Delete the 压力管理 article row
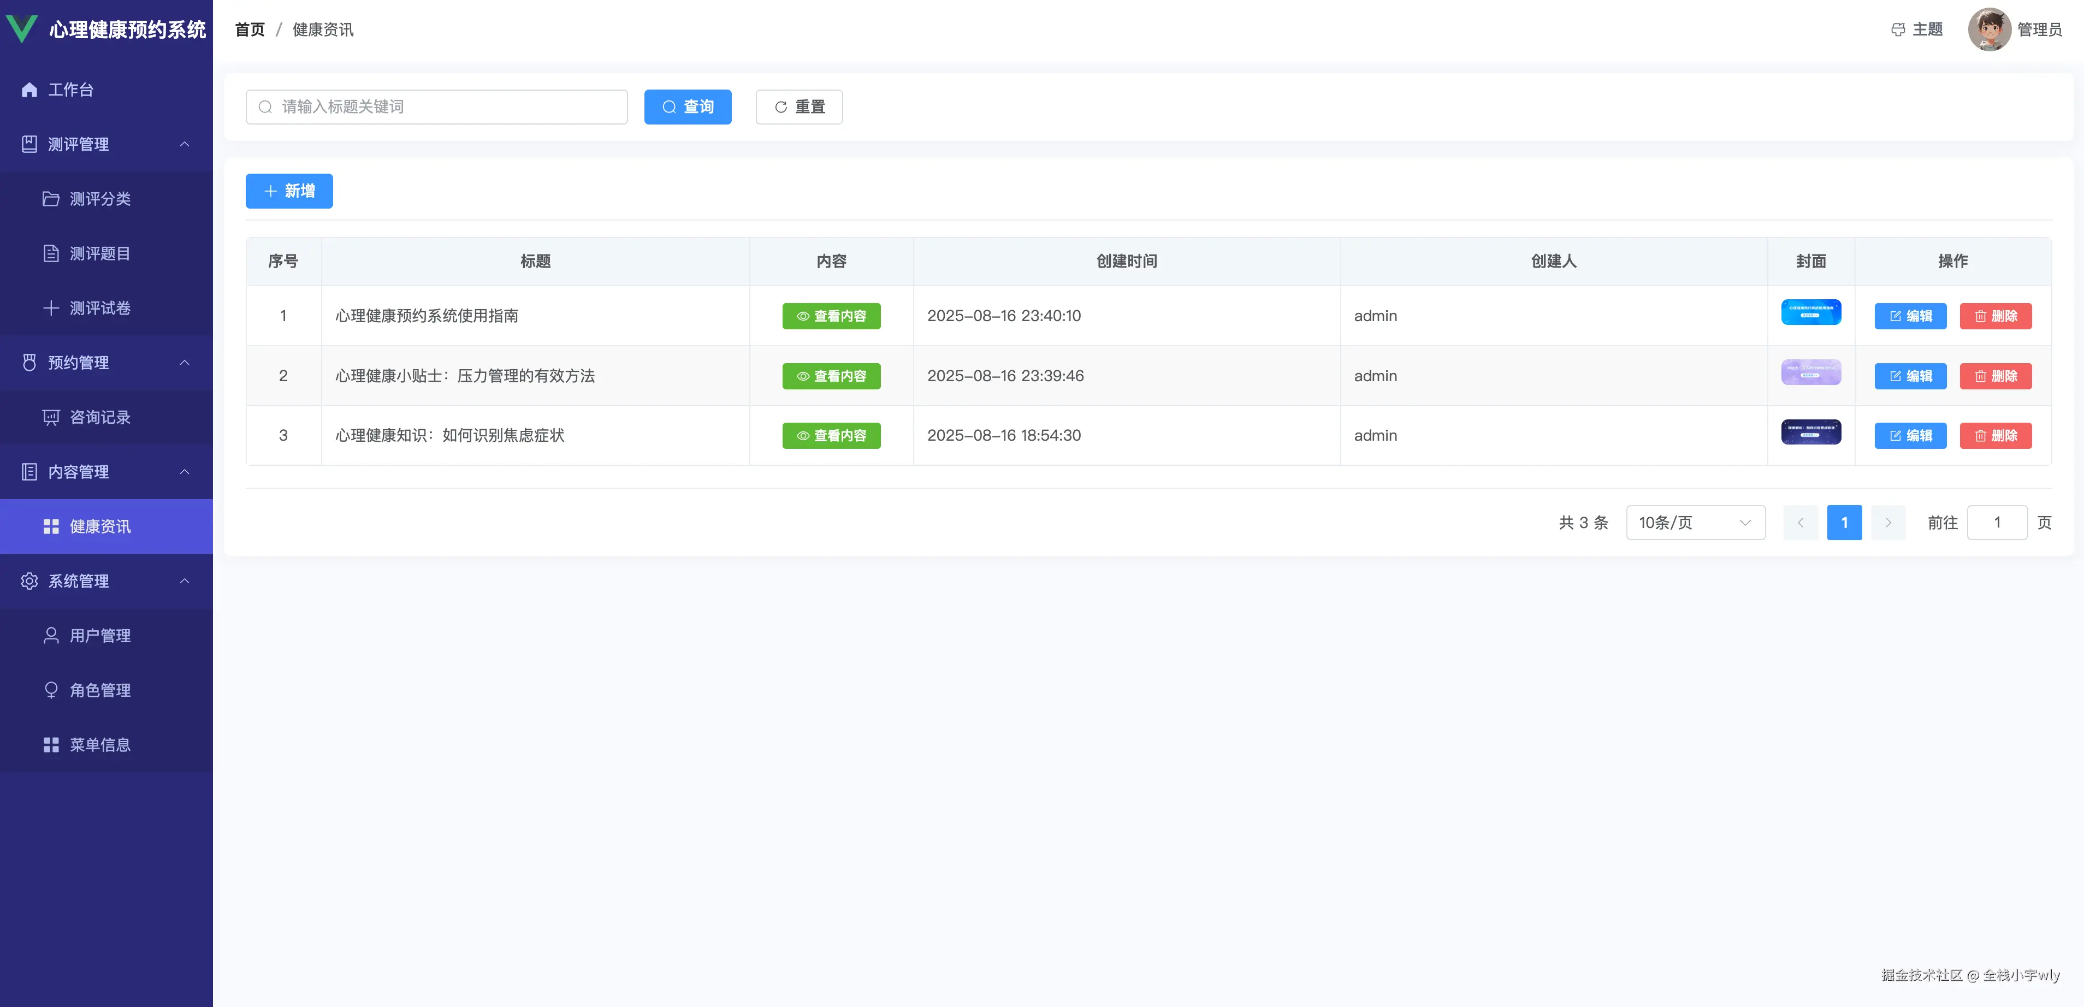 tap(1995, 376)
